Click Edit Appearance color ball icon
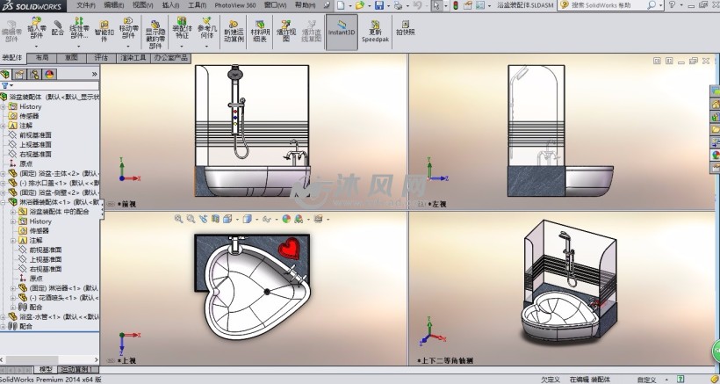Image resolution: width=720 pixels, height=384 pixels. 286,219
